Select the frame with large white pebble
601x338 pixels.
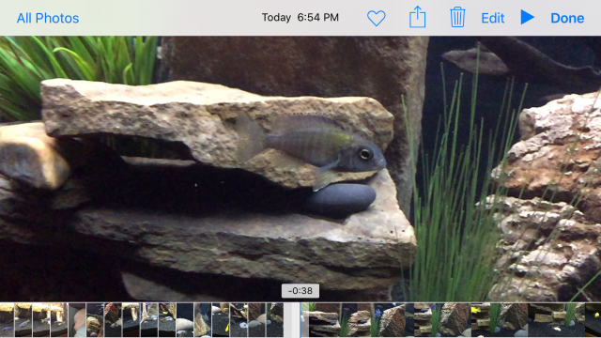[185, 320]
